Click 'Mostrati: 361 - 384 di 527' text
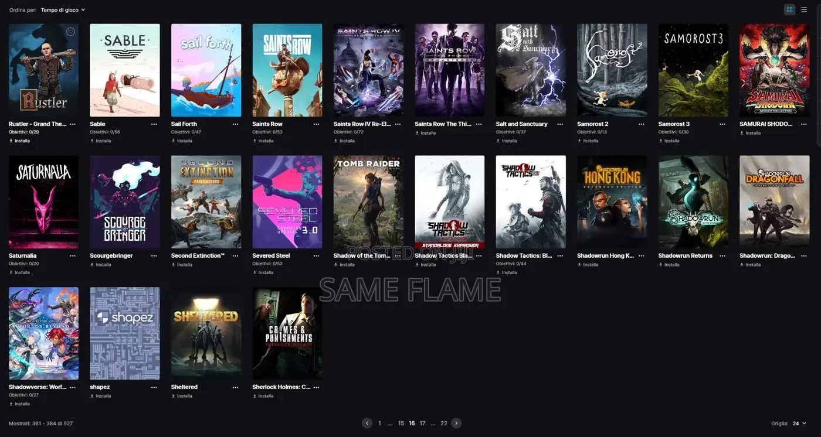The image size is (821, 437). [x=40, y=424]
